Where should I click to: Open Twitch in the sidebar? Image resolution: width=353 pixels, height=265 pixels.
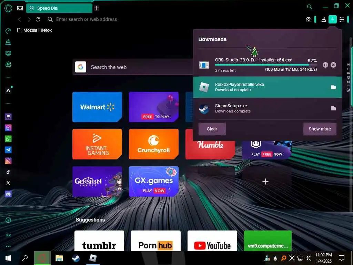[8, 117]
